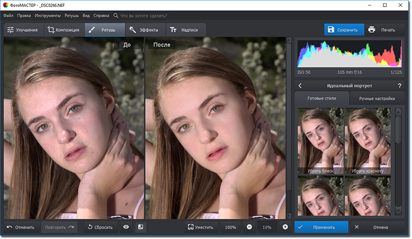Click the zoom in plus icon
The image size is (412, 239).
coord(285,227)
